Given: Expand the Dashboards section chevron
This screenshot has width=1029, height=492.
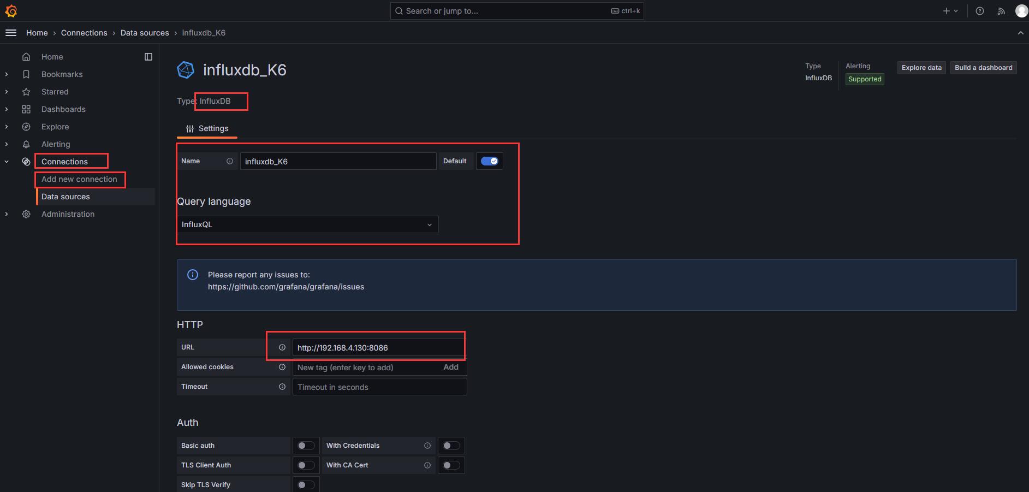Looking at the screenshot, I should pos(7,109).
